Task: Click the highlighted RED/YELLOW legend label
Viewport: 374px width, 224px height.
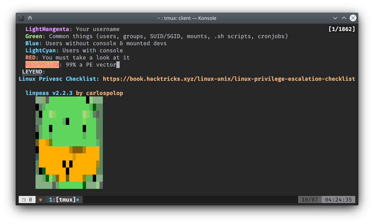Action: coord(42,65)
